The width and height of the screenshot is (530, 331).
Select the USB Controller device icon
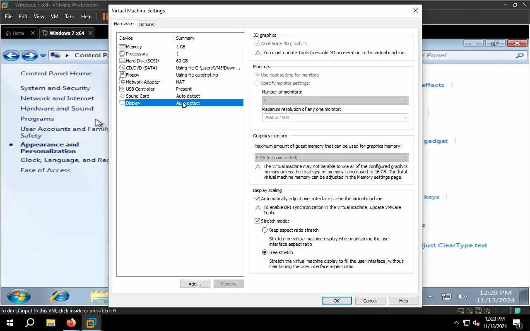pyautogui.click(x=122, y=89)
